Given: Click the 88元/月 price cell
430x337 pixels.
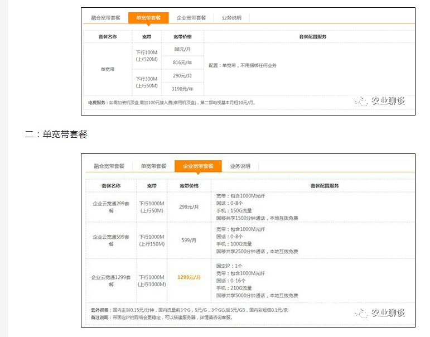Looking at the screenshot, I should (182, 49).
